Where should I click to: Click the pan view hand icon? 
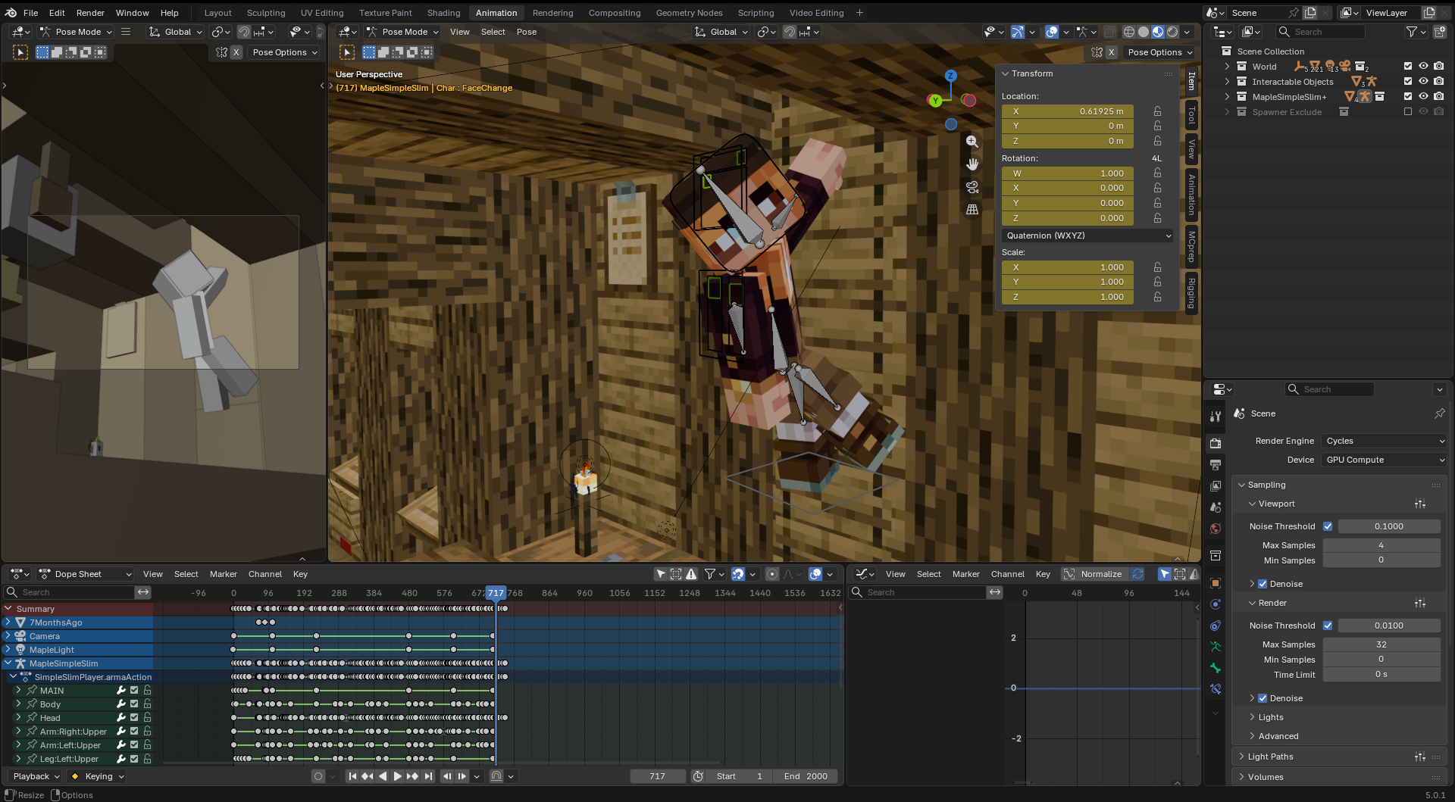(972, 164)
